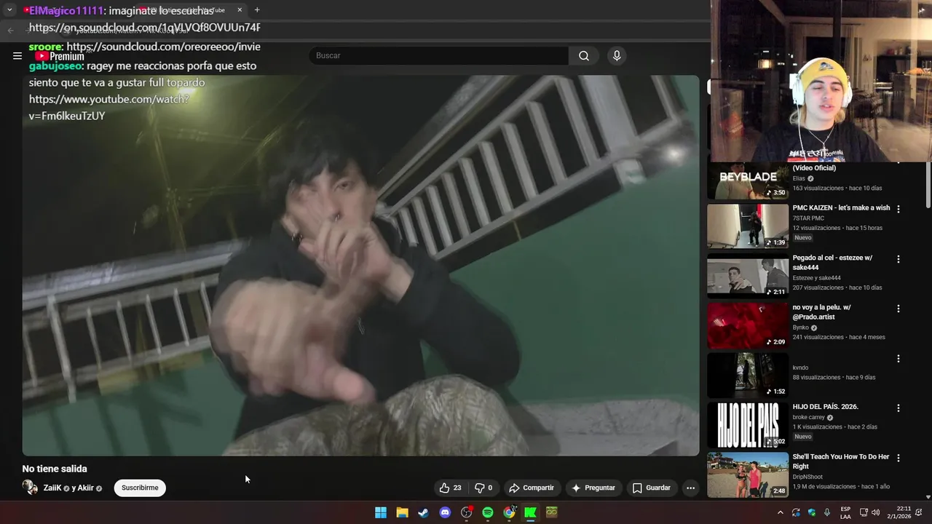Viewport: 932px width, 524px height.
Task: Open Windows Start menu
Action: [x=381, y=512]
